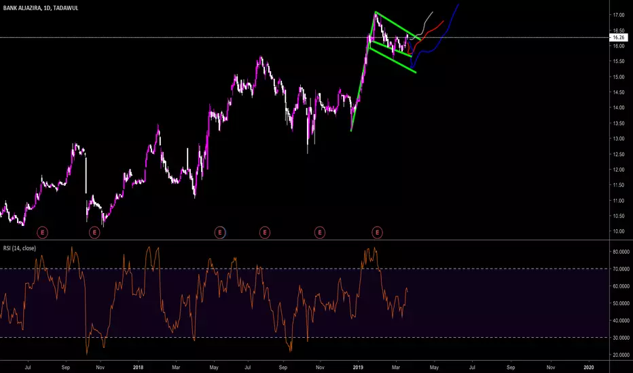The width and height of the screenshot is (633, 373).
Task: Click the 10.00 price axis label
Action: point(619,231)
